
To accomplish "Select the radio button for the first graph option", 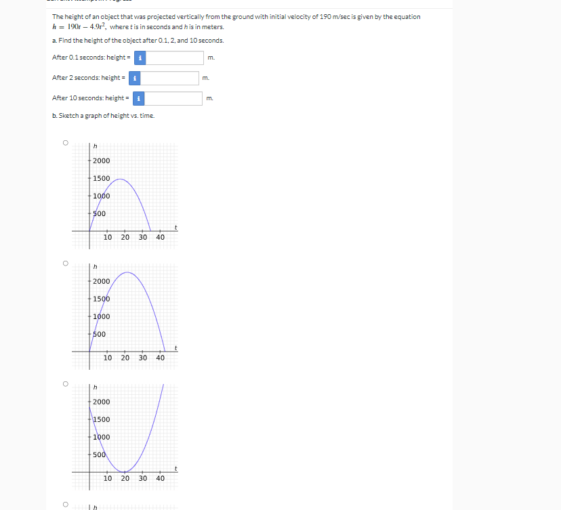I will (x=65, y=142).
